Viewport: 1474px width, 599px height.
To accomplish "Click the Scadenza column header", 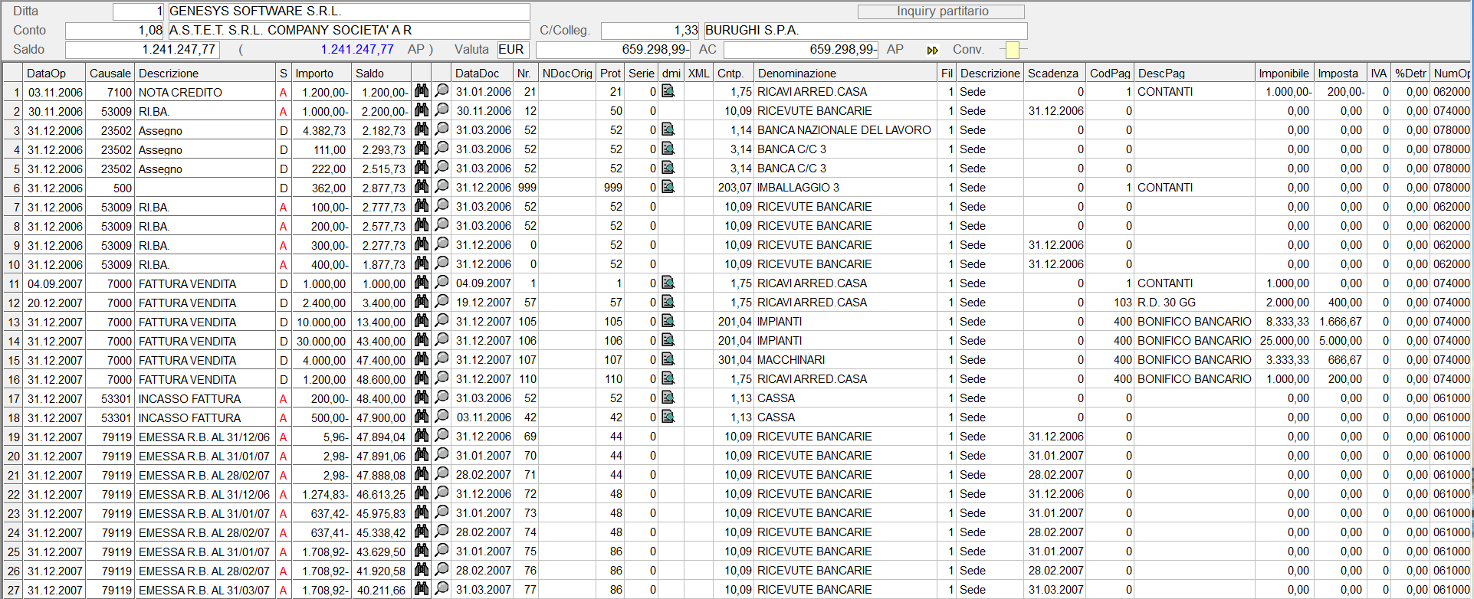I will [1054, 74].
